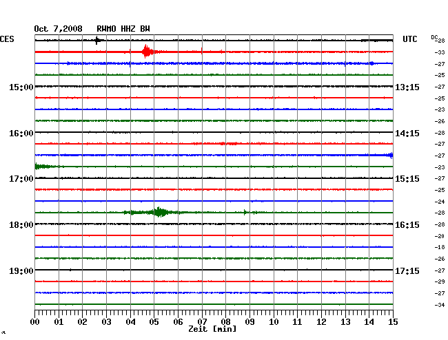Click the "17:15" UTC time label

click(x=407, y=270)
